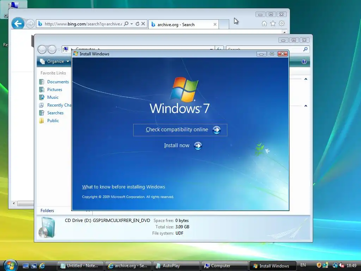Close the archive.org - Search tab

(x=215, y=24)
